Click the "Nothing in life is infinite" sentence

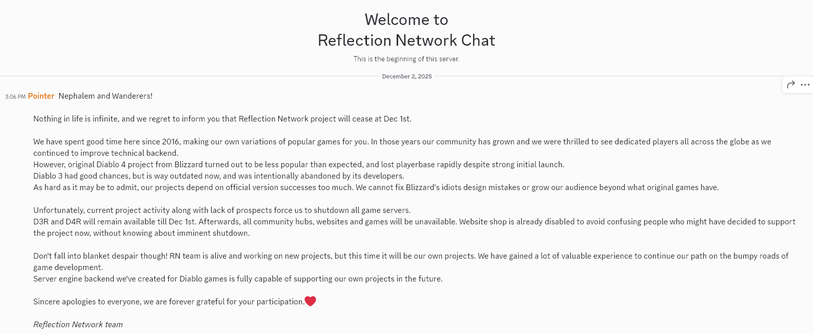coord(222,119)
